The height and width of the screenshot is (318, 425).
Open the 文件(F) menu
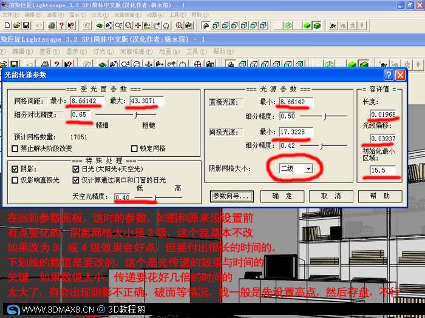tap(11, 15)
